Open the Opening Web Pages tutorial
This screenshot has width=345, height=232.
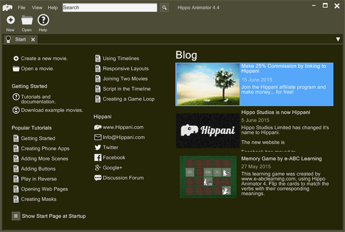(44, 189)
